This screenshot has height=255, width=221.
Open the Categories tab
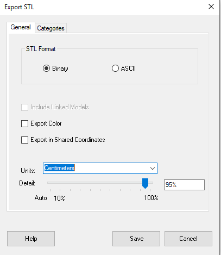point(50,28)
